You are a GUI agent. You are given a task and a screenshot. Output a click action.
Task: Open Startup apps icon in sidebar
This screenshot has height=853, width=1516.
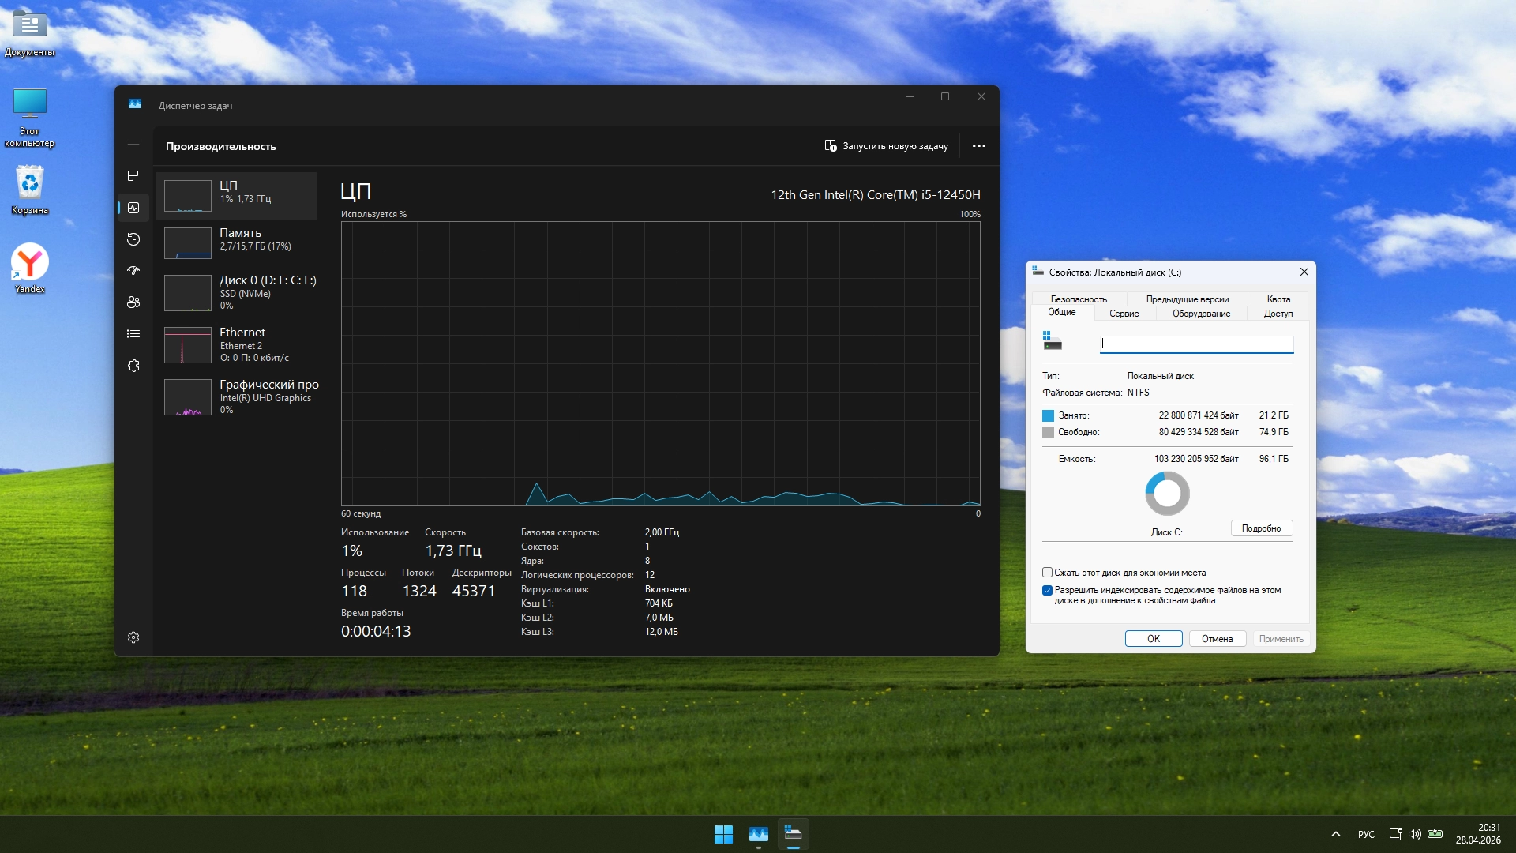[x=133, y=271]
